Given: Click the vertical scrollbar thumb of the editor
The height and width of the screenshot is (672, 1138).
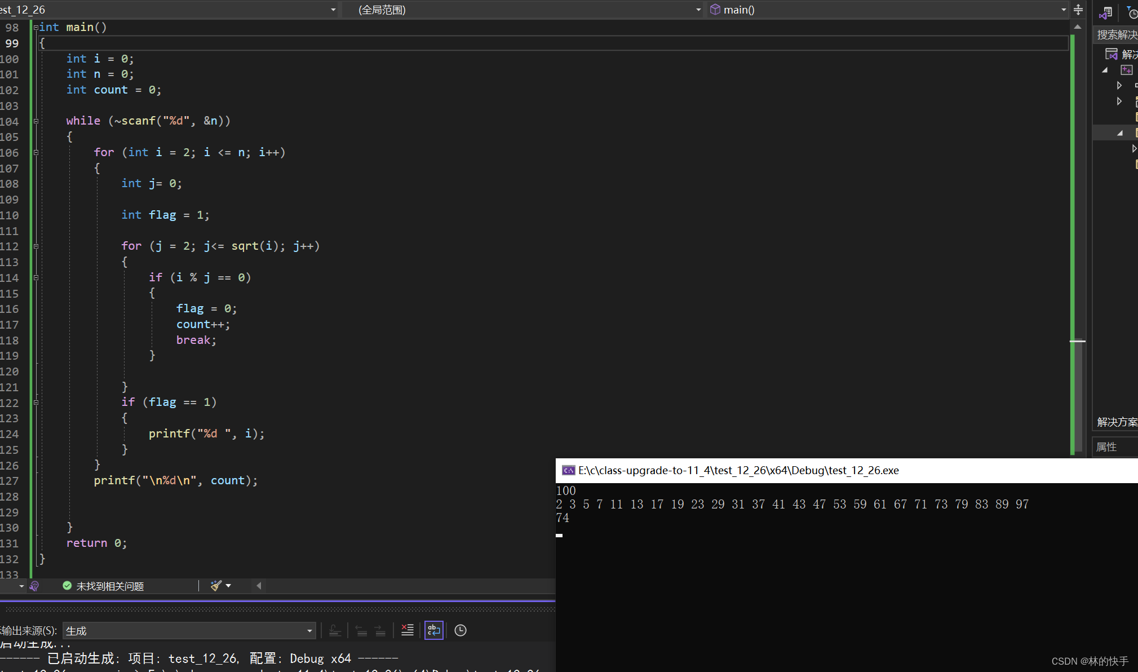Looking at the screenshot, I should pos(1078,395).
